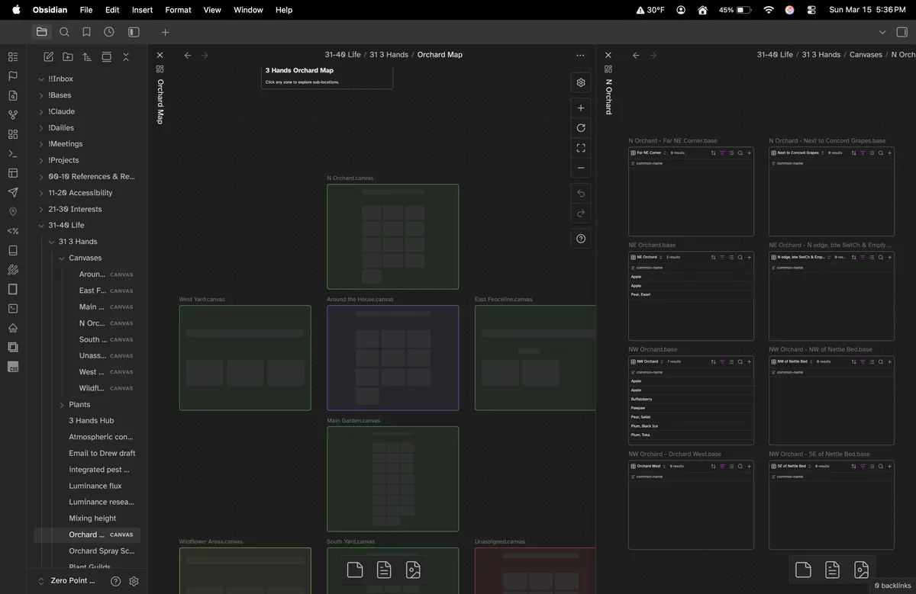Collapse all folders in file explorer
Screen dimensions: 916x594
pyautogui.click(x=126, y=57)
